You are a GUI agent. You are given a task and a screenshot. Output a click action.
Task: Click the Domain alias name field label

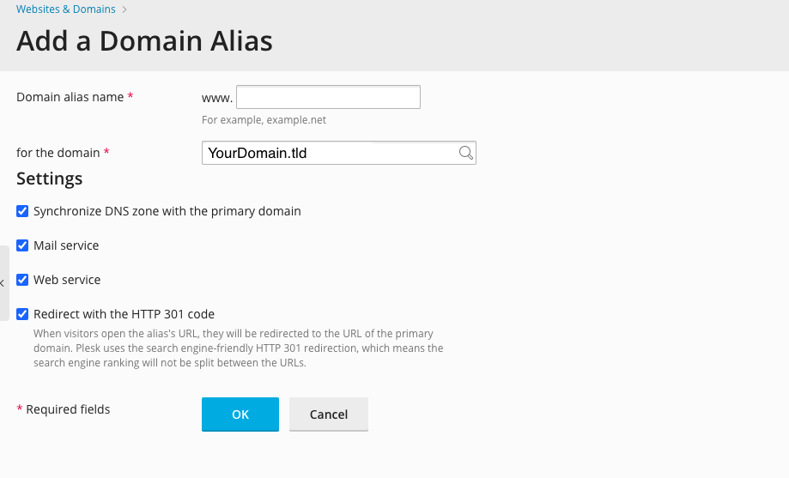click(x=70, y=97)
